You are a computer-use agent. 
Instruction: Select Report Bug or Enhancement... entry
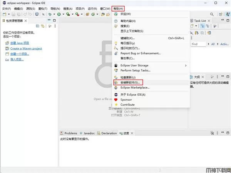point(151,53)
